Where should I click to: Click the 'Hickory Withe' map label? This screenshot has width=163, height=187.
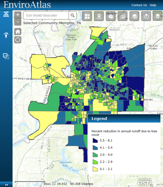pyautogui.click(x=153, y=47)
